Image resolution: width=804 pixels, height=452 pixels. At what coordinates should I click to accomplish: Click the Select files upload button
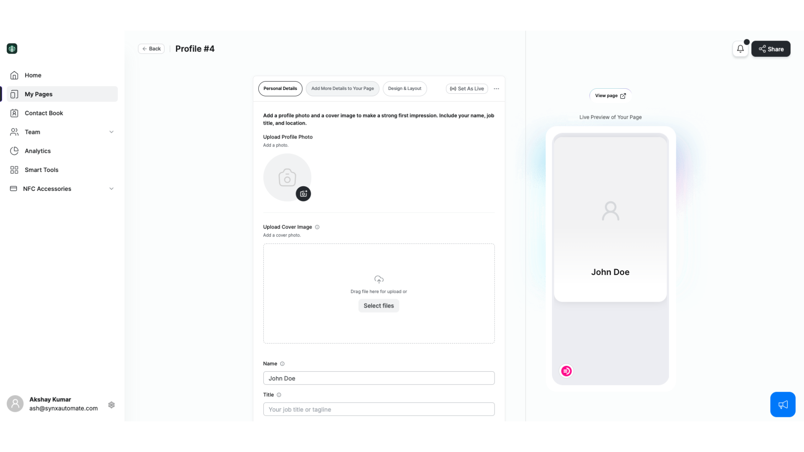coord(379,305)
